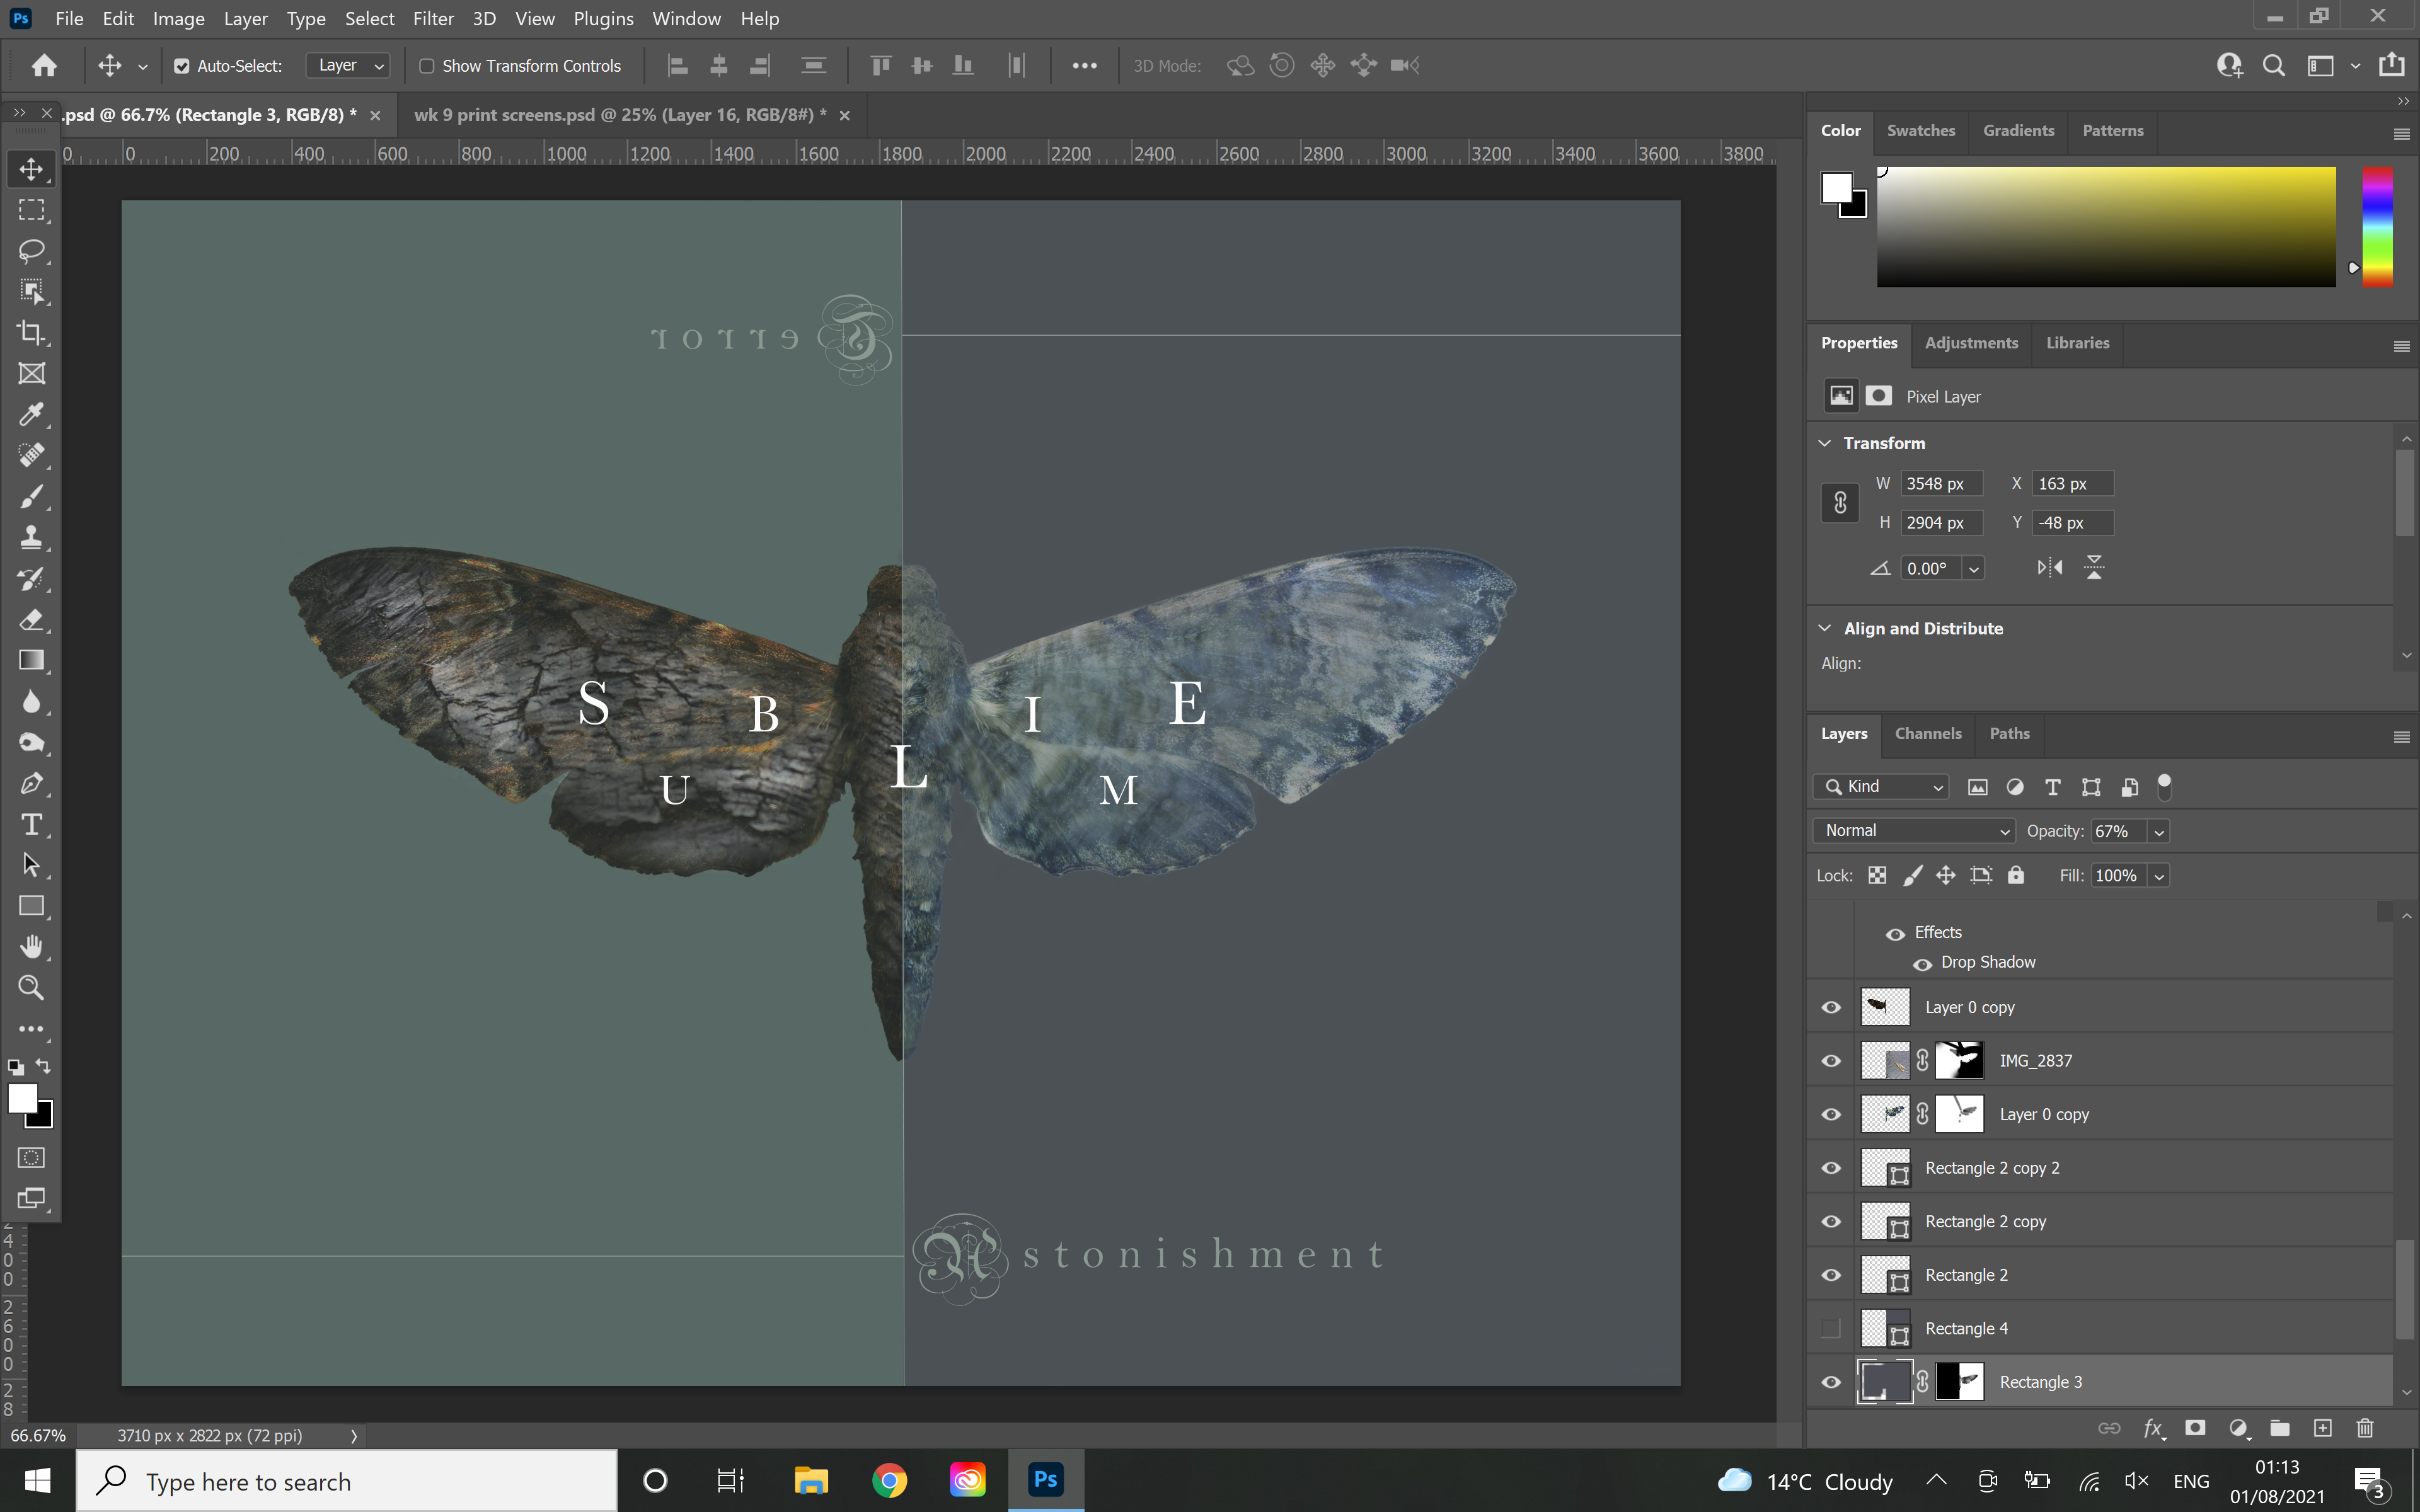Screen dimensions: 2420x1512
Task: Open the Normal blend mode dropdown
Action: 1913,831
